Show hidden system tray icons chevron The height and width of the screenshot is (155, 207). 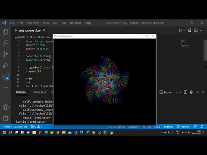tap(162, 133)
